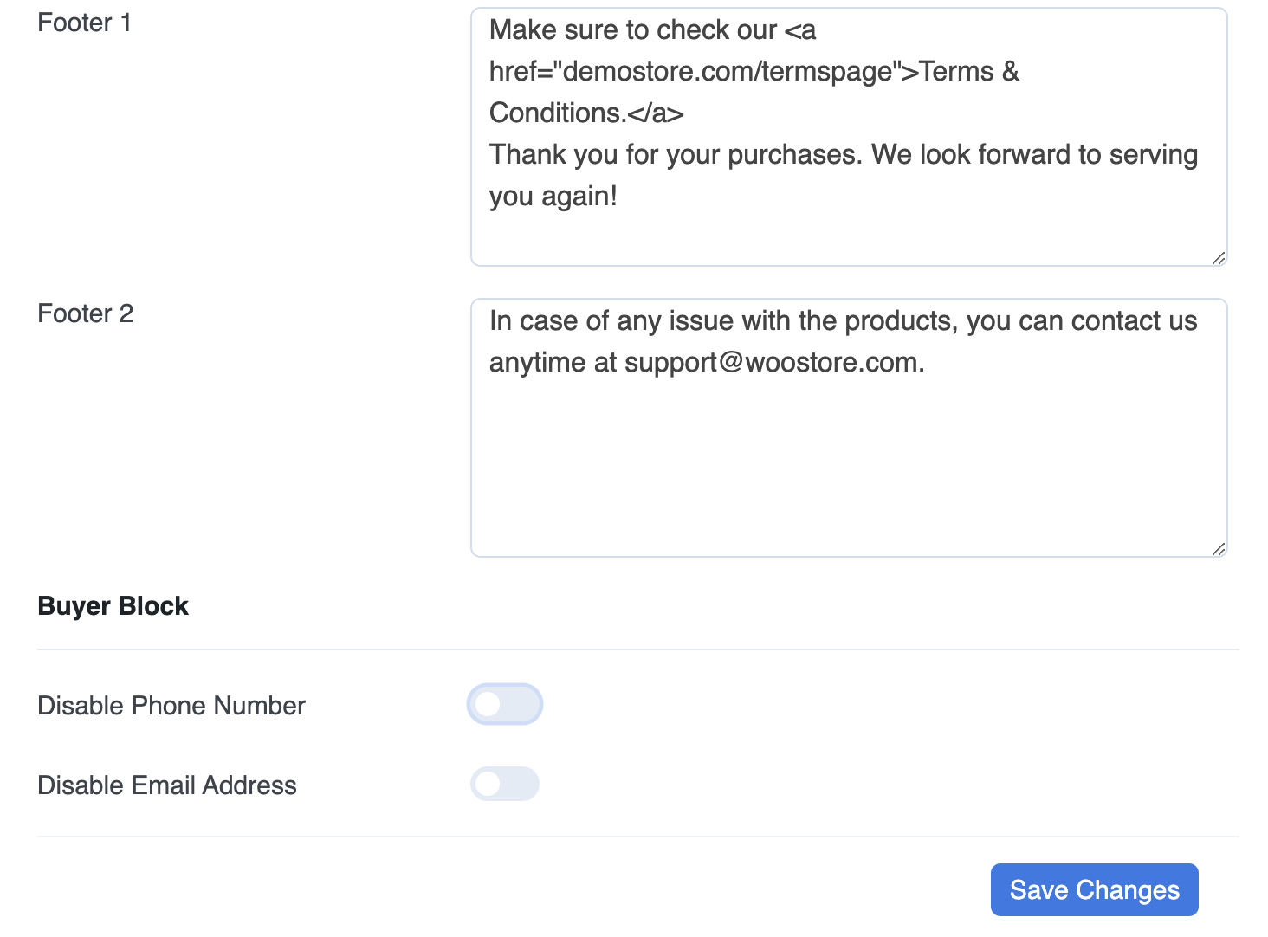The image size is (1268, 937).
Task: Click inside the Footer 1 text area
Action: (x=849, y=137)
